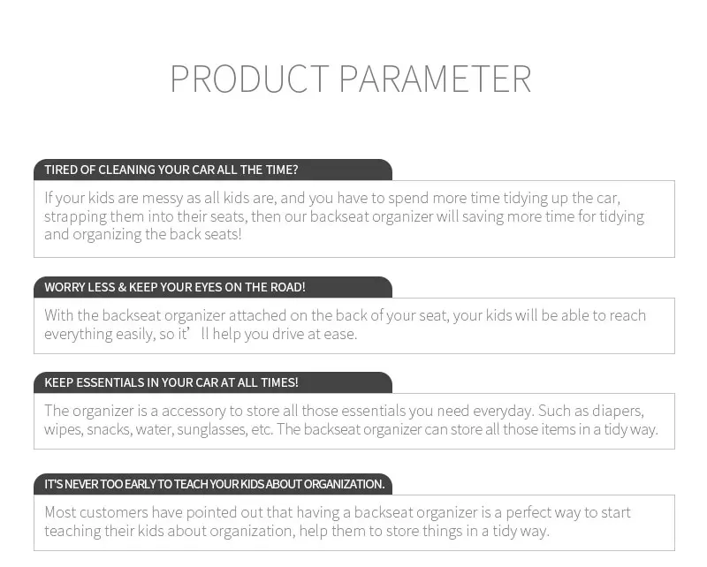The image size is (707, 567).
Task: Click the line 'teaching their kids about organization'
Action: [x=297, y=531]
